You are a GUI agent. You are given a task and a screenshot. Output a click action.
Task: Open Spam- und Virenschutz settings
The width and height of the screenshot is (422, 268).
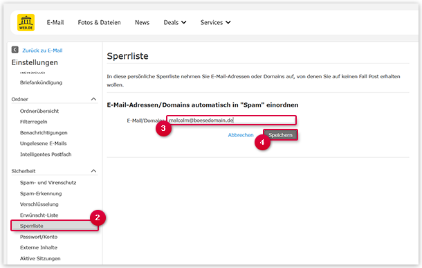click(x=48, y=183)
